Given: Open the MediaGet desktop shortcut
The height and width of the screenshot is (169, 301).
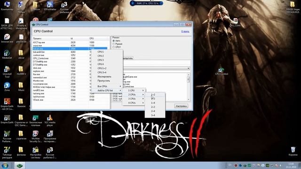Looking at the screenshot, I should (x=7, y=54).
